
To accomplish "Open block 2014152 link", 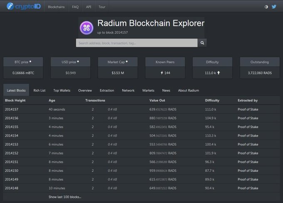I will (x=12, y=153).
